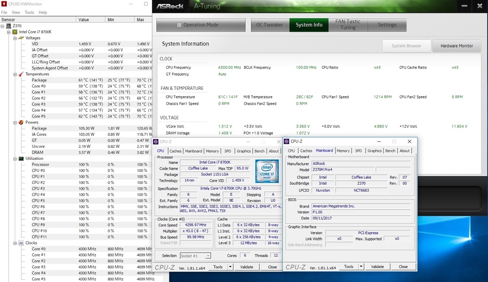Click Validate in the Mainboard CPU-Z window
This screenshot has height=282, width=488.
click(377, 267)
